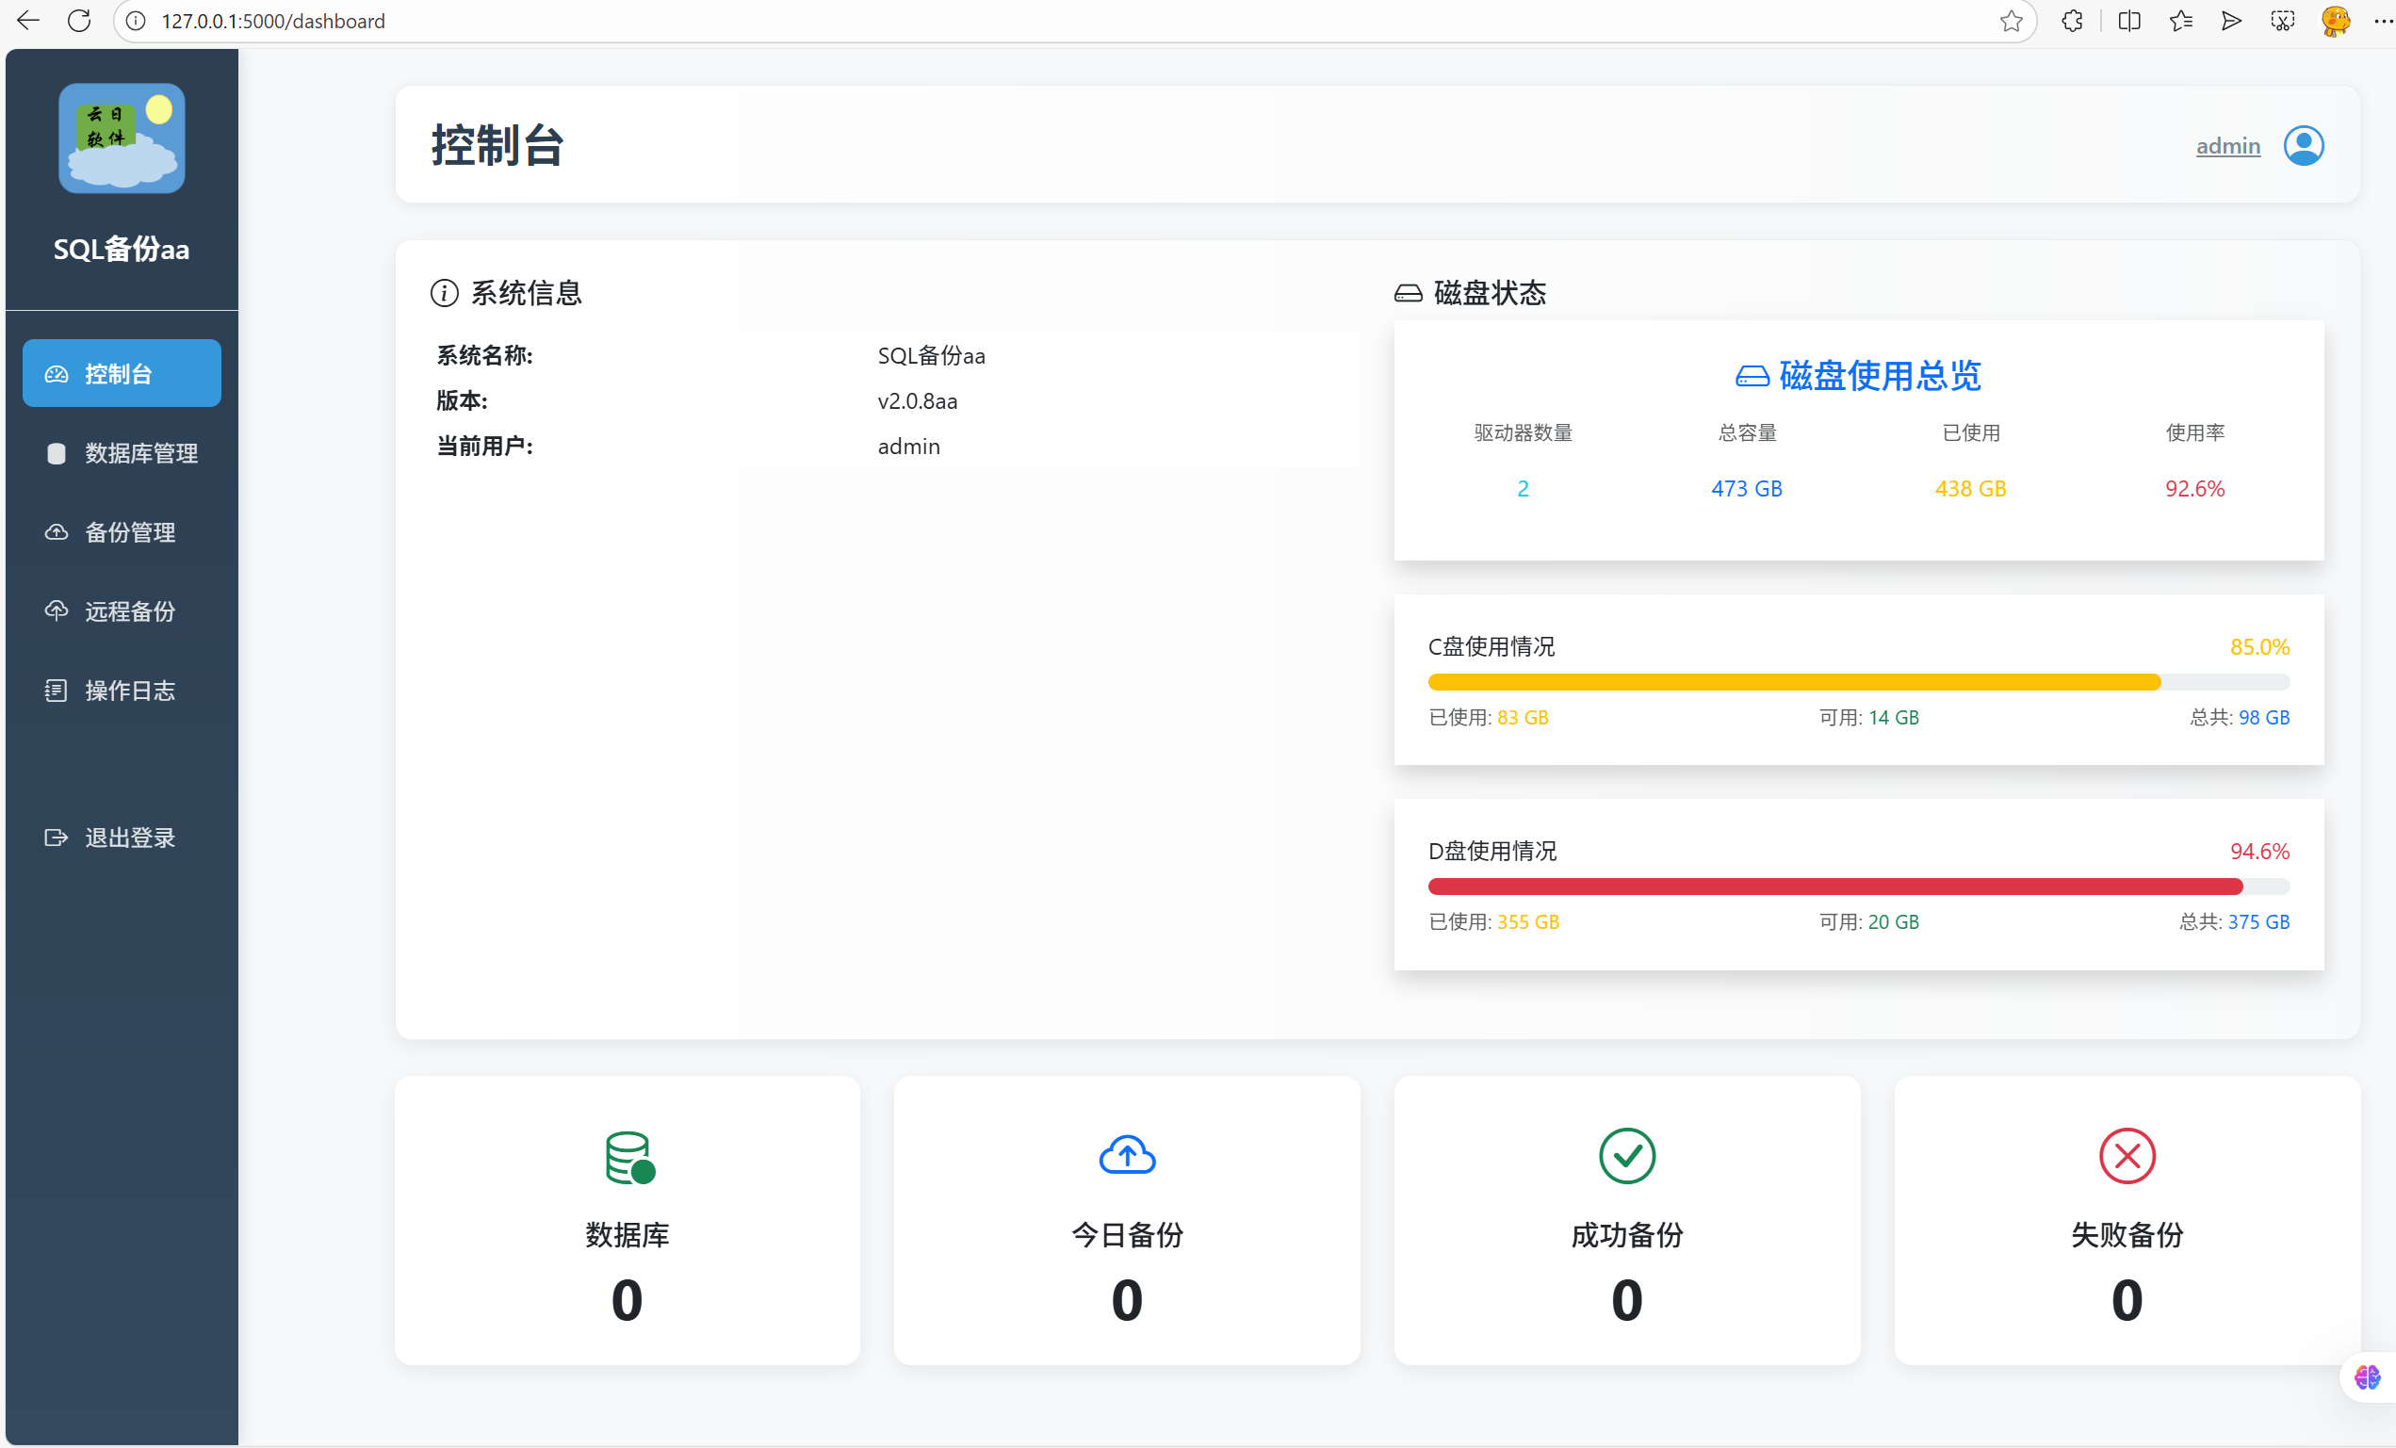This screenshot has width=2396, height=1448.
Task: Open 备份管理 via its cloud icon
Action: [x=56, y=532]
